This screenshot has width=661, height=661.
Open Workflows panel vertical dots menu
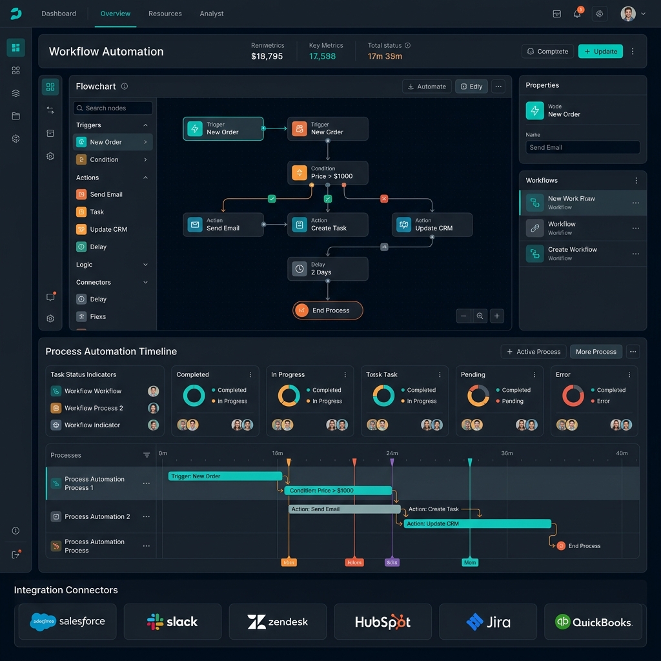(x=636, y=181)
